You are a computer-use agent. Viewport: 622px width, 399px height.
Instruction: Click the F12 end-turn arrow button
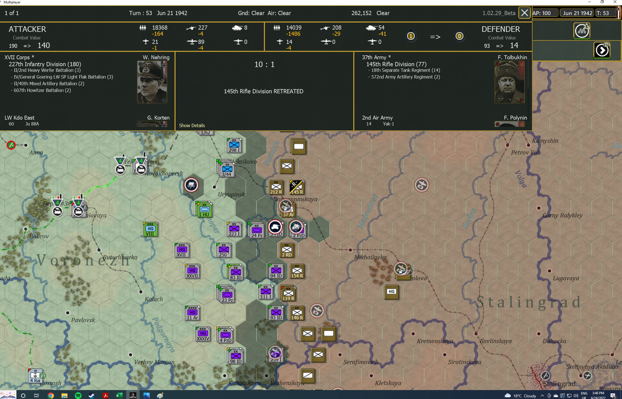click(x=602, y=50)
